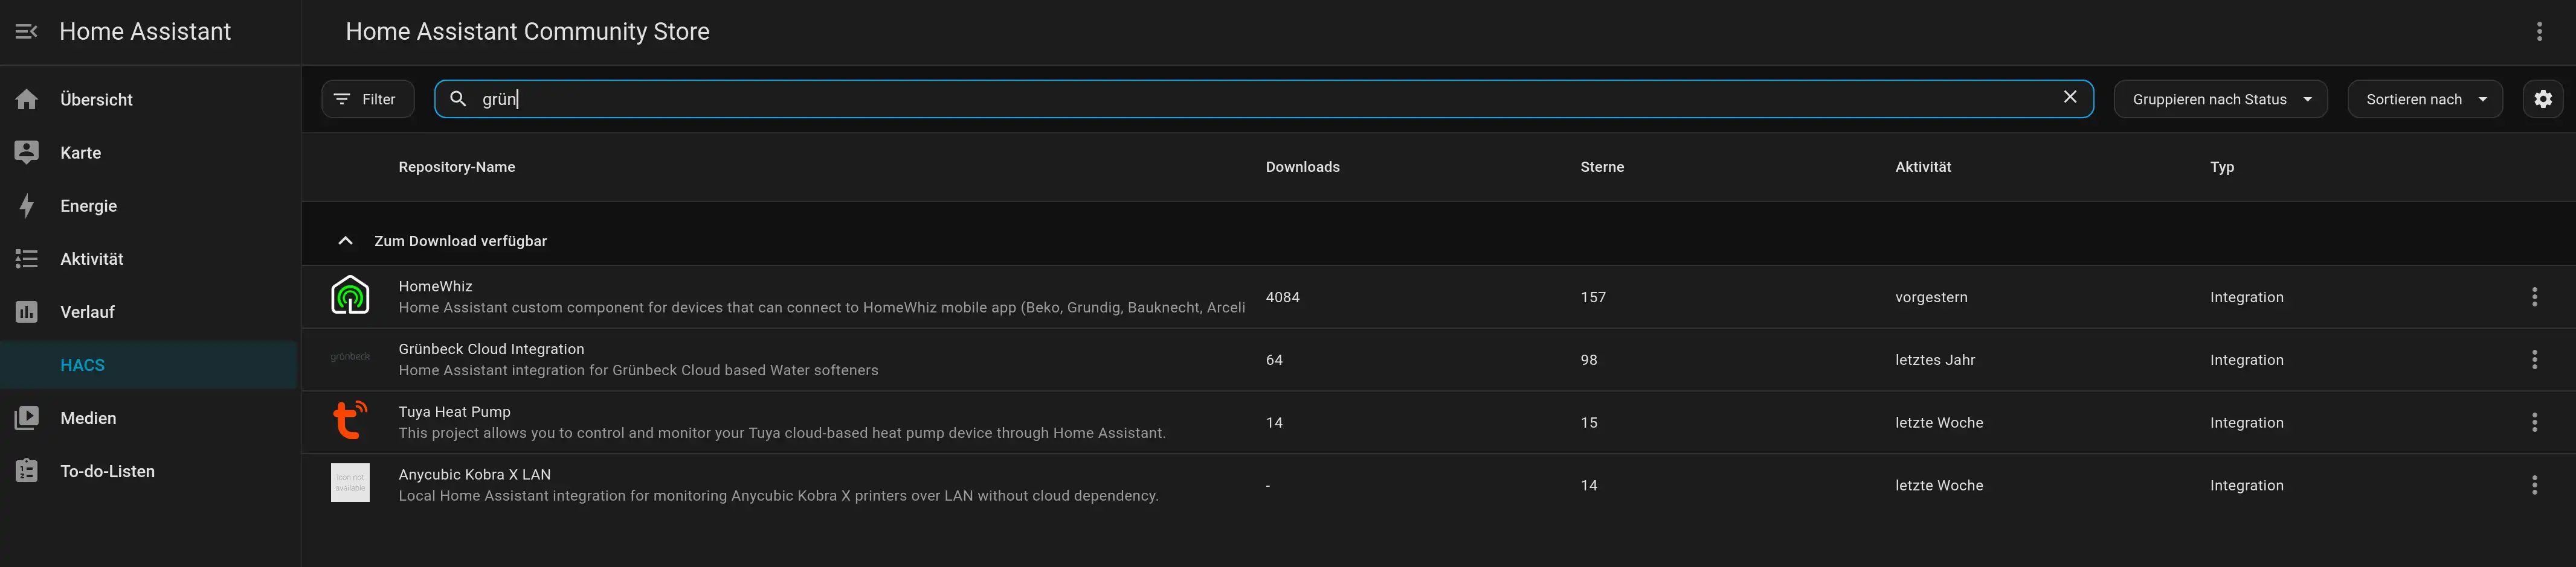Viewport: 2576px width, 567px height.
Task: Open Übersicht in the sidebar
Action: pos(148,100)
